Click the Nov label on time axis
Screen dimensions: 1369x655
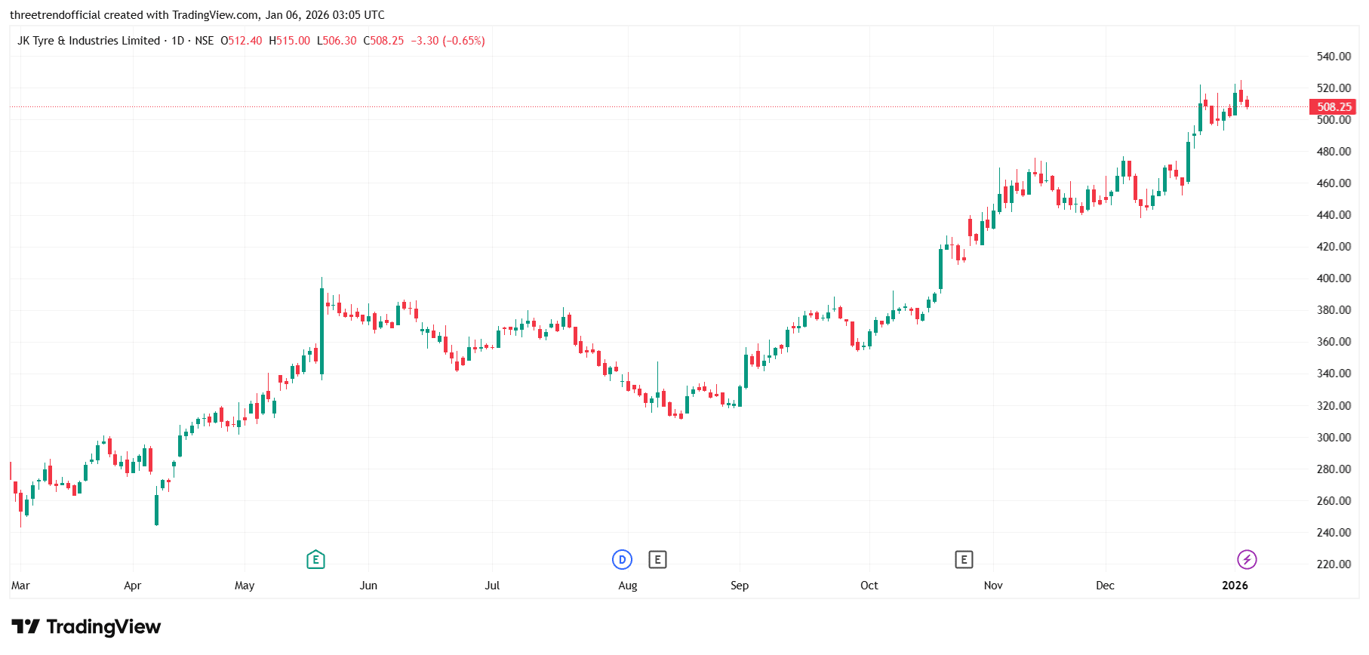pyautogui.click(x=993, y=586)
